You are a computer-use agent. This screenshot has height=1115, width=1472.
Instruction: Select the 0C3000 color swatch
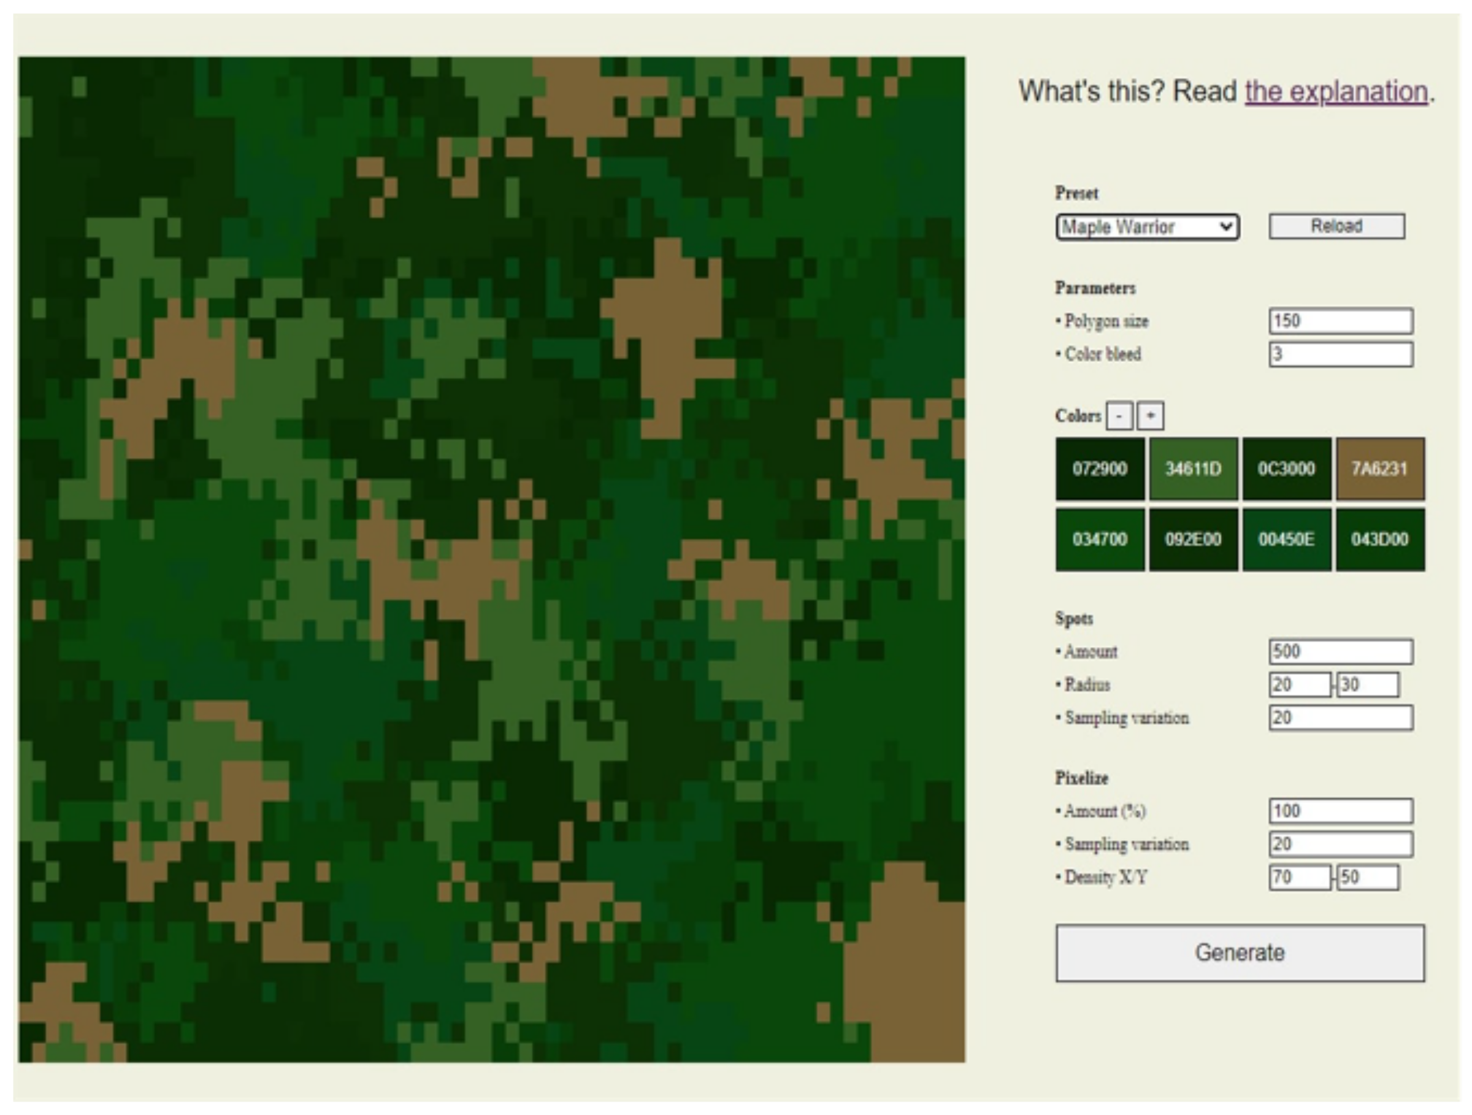pos(1286,469)
